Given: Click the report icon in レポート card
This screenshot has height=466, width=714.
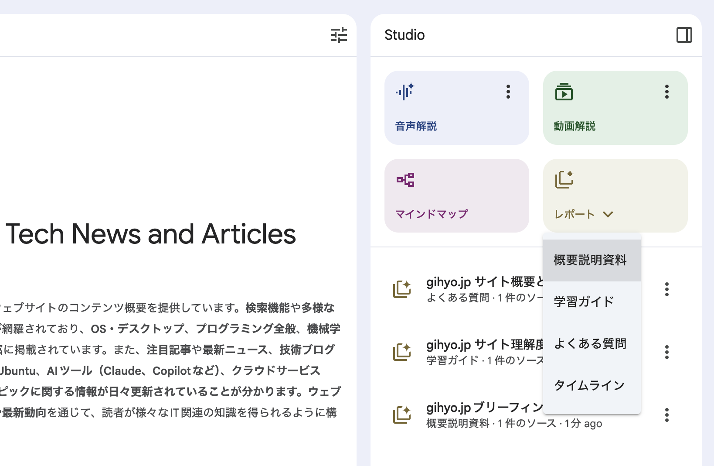Looking at the screenshot, I should [564, 180].
